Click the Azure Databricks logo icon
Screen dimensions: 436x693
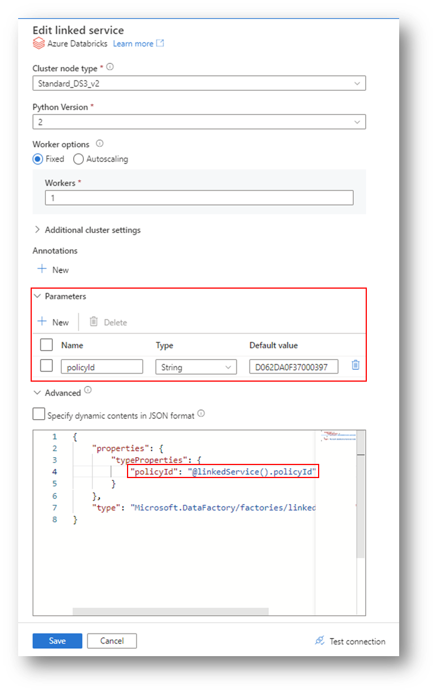pyautogui.click(x=38, y=44)
